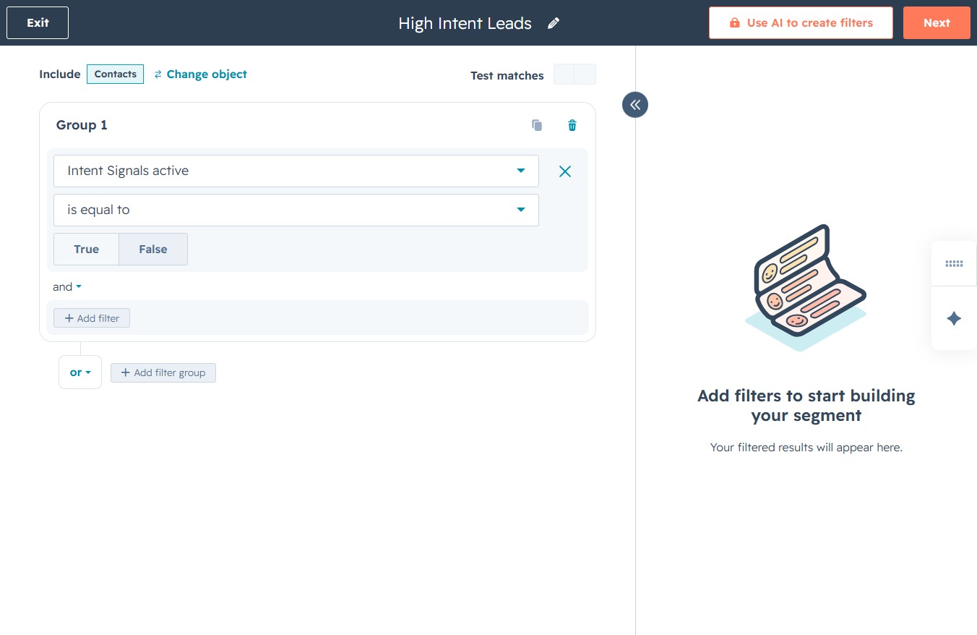
Task: Proceed with the Next button
Action: tap(937, 23)
